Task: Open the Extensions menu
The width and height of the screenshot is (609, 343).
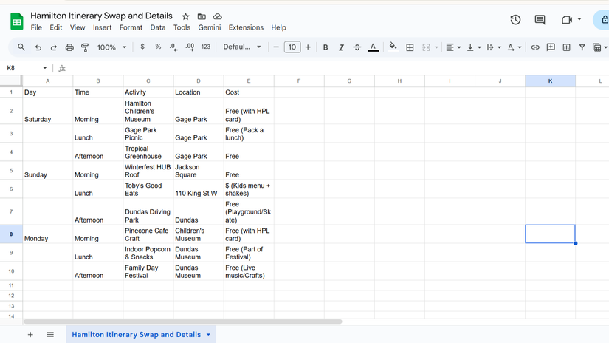Action: (x=246, y=27)
